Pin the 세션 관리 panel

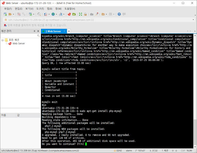pos(34,31)
